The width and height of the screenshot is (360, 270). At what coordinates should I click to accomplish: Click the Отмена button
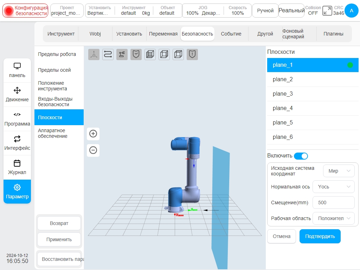pos(282,236)
